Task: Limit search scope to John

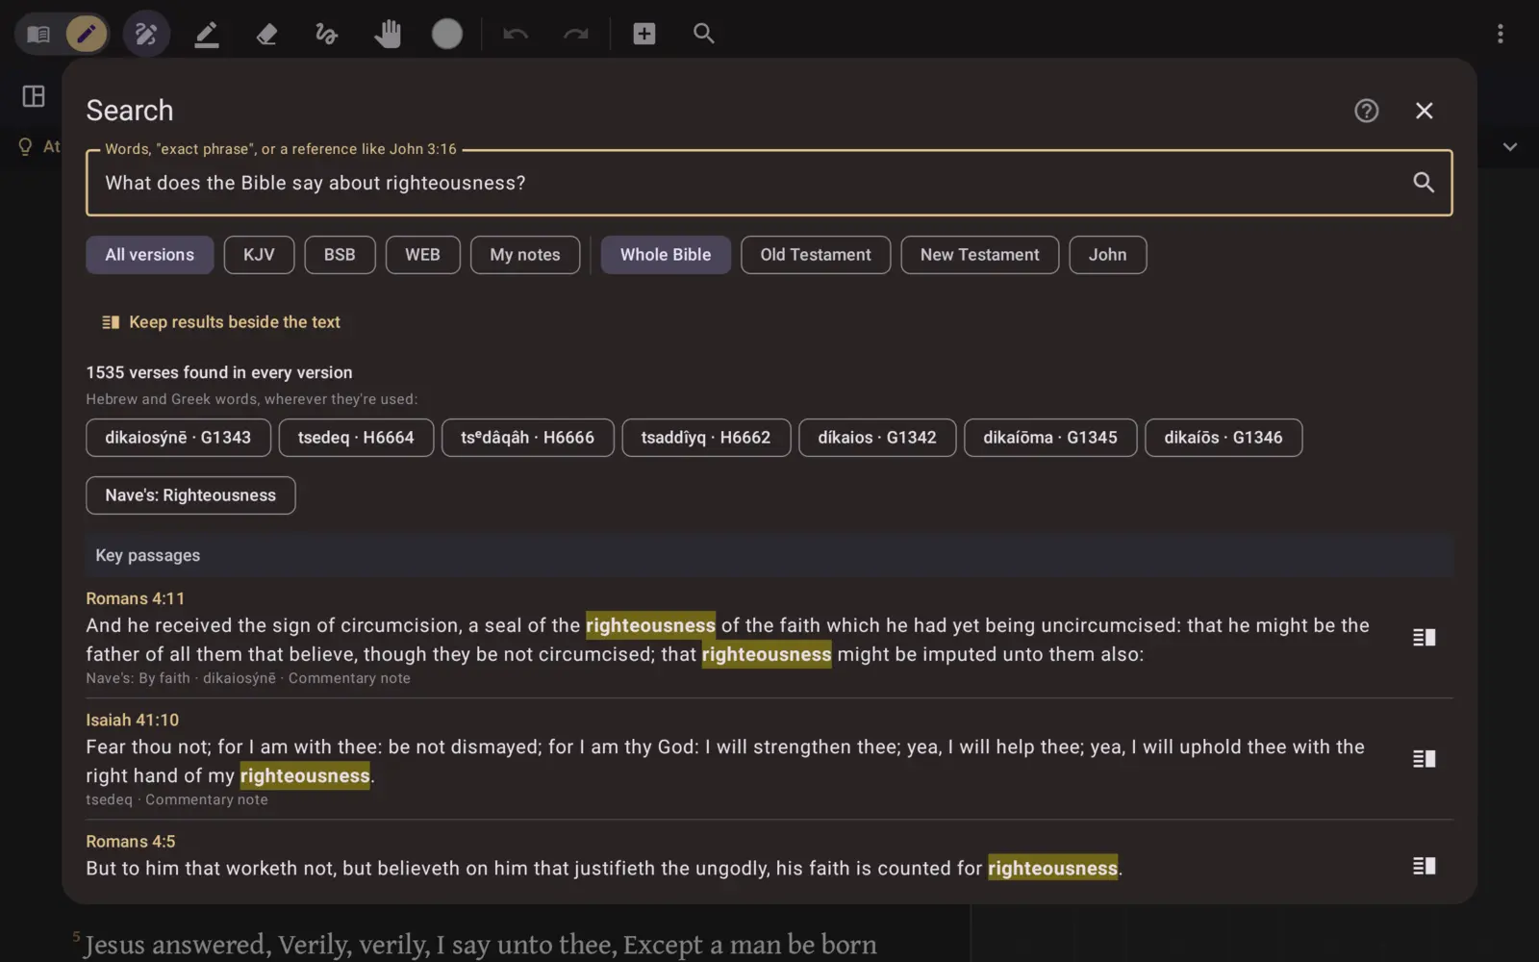Action: (1108, 255)
